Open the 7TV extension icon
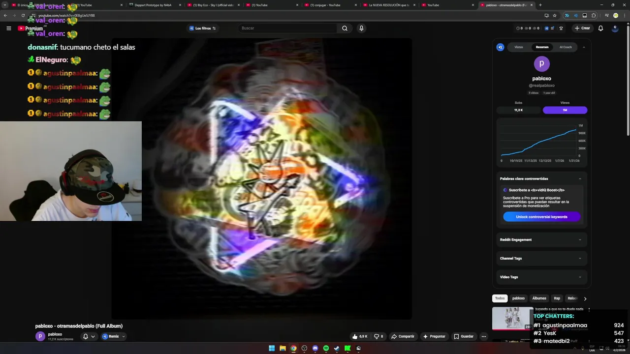This screenshot has height=354, width=630. pyautogui.click(x=567, y=15)
